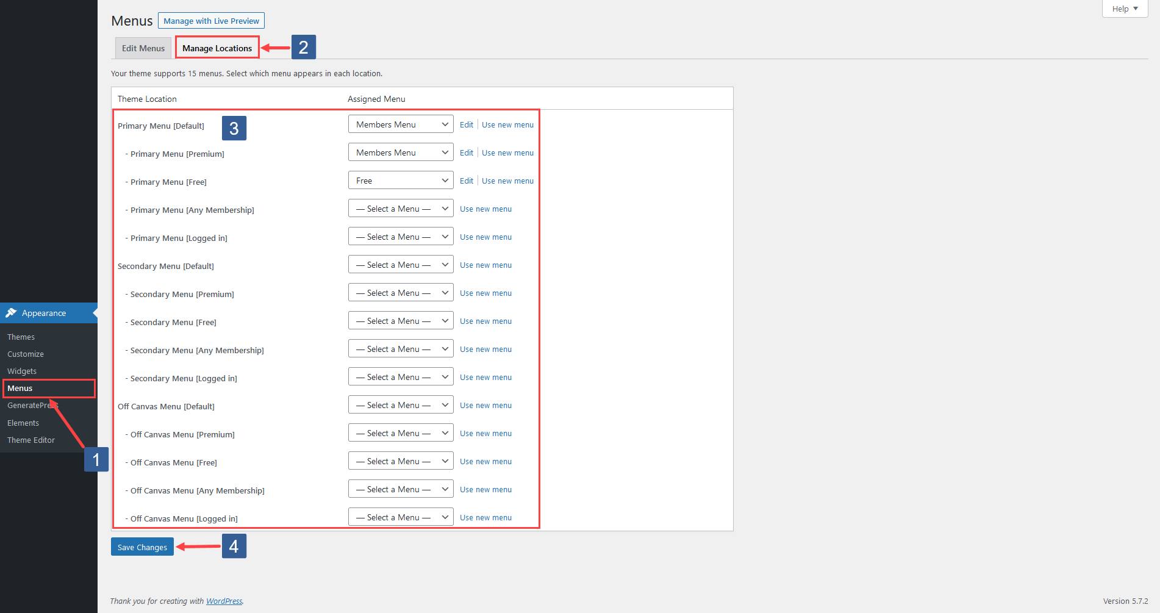The height and width of the screenshot is (613, 1160).
Task: Switch to the Edit Menus tab
Action: point(143,48)
